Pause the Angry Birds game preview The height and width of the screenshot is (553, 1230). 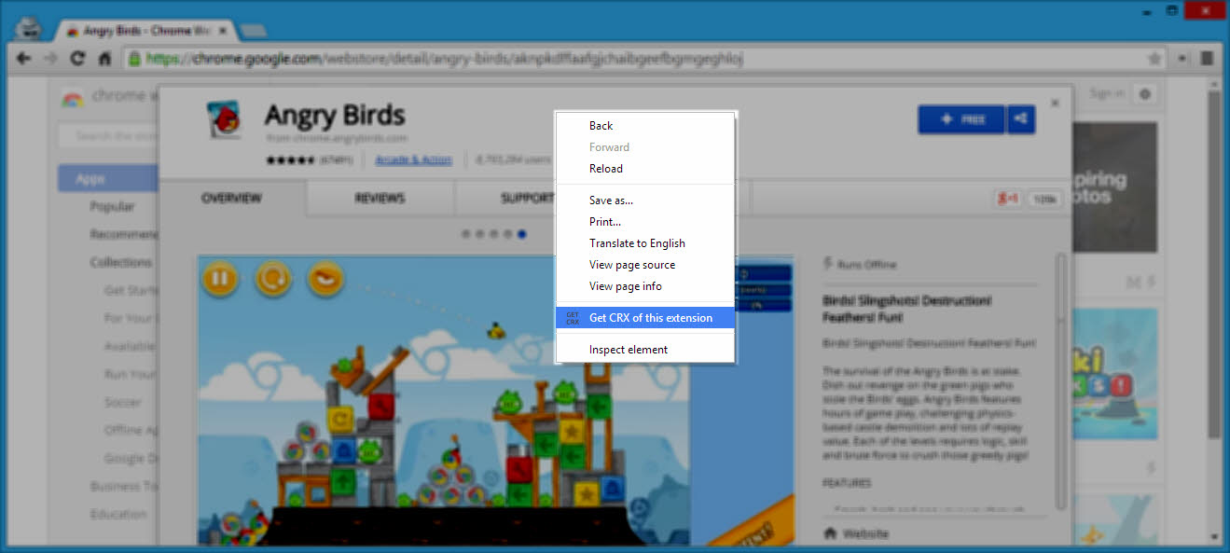click(x=219, y=279)
